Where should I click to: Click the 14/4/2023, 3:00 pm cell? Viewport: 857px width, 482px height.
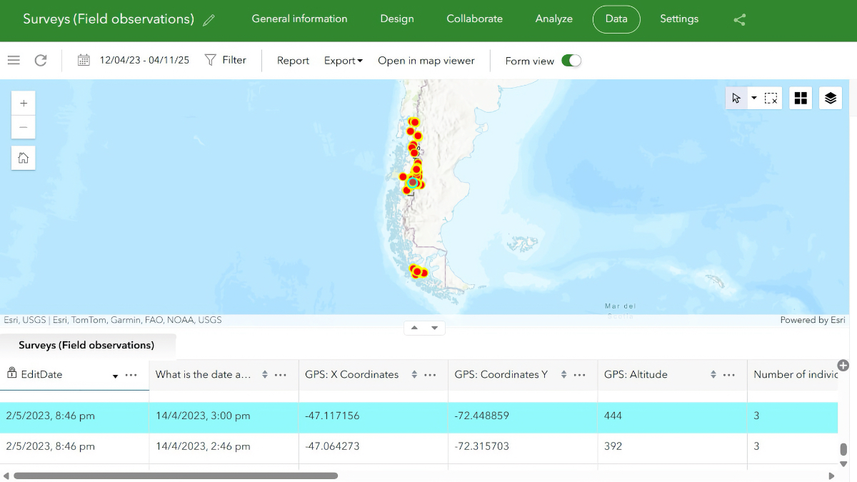point(224,416)
